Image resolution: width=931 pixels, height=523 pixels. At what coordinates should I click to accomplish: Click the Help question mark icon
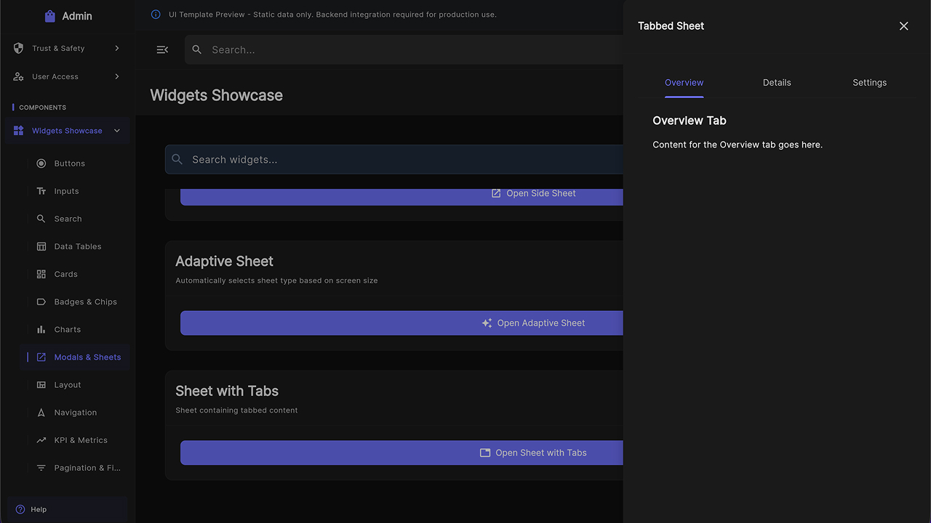pos(20,509)
